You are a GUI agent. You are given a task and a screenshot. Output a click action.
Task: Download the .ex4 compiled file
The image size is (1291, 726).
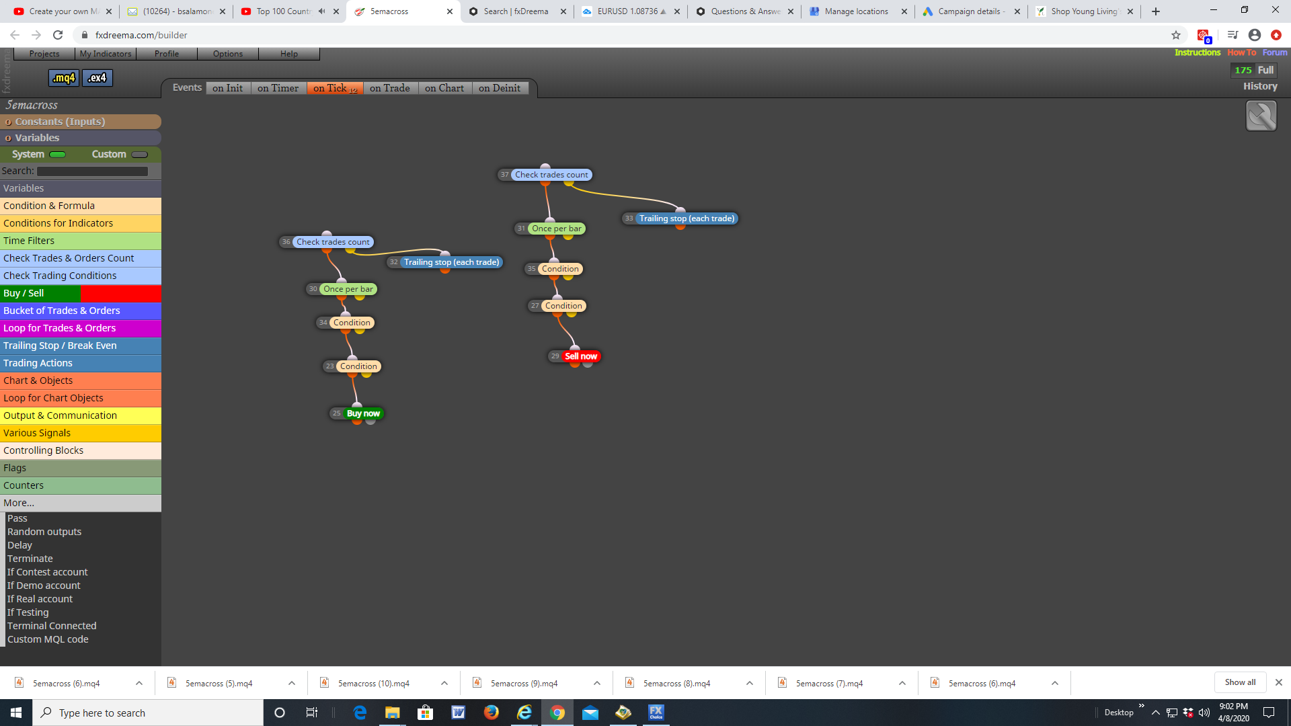pos(97,78)
